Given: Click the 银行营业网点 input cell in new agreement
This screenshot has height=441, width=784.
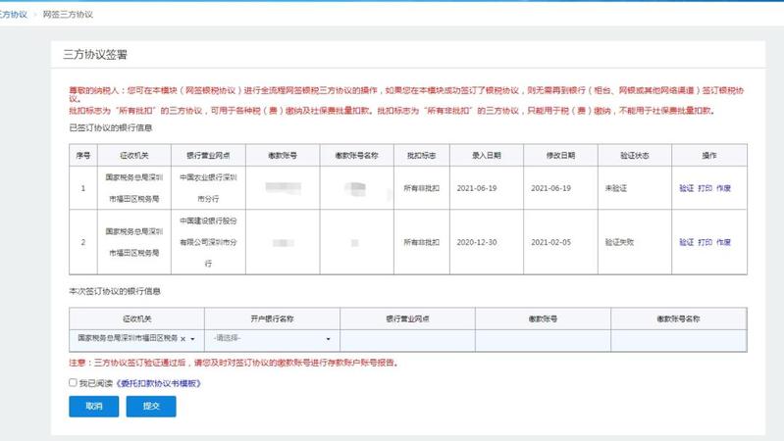Looking at the screenshot, I should [x=407, y=338].
